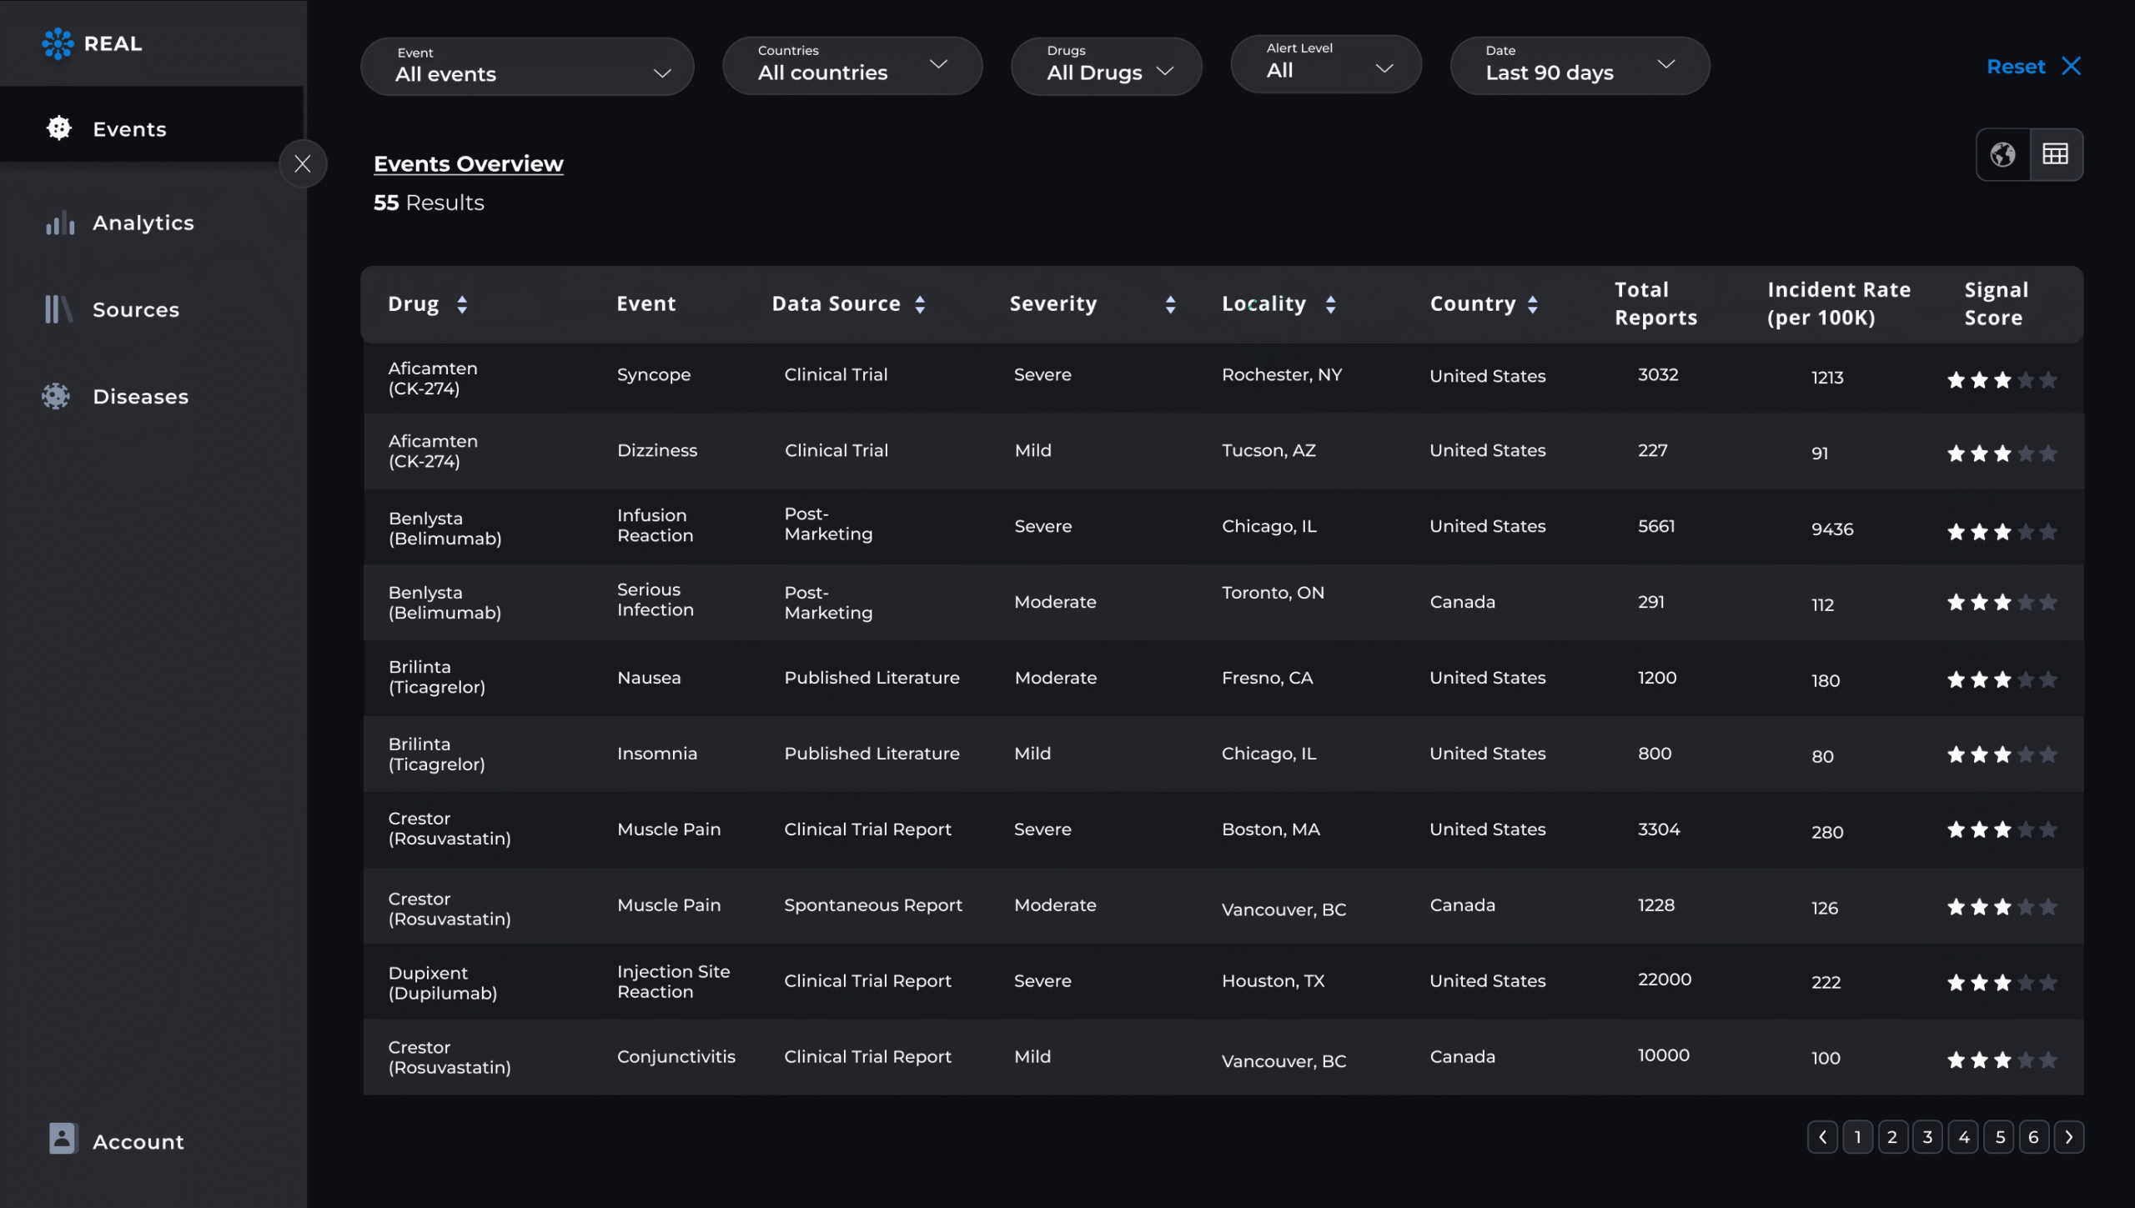Click signal score stars for Injection Site Reaction row
This screenshot has height=1208, width=2135.
pyautogui.click(x=2002, y=983)
